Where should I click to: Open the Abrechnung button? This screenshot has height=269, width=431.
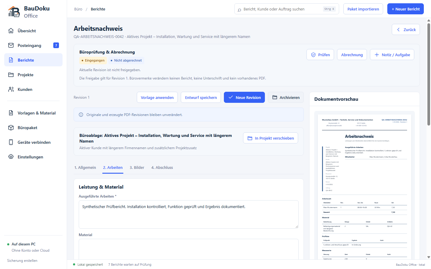tap(352, 55)
